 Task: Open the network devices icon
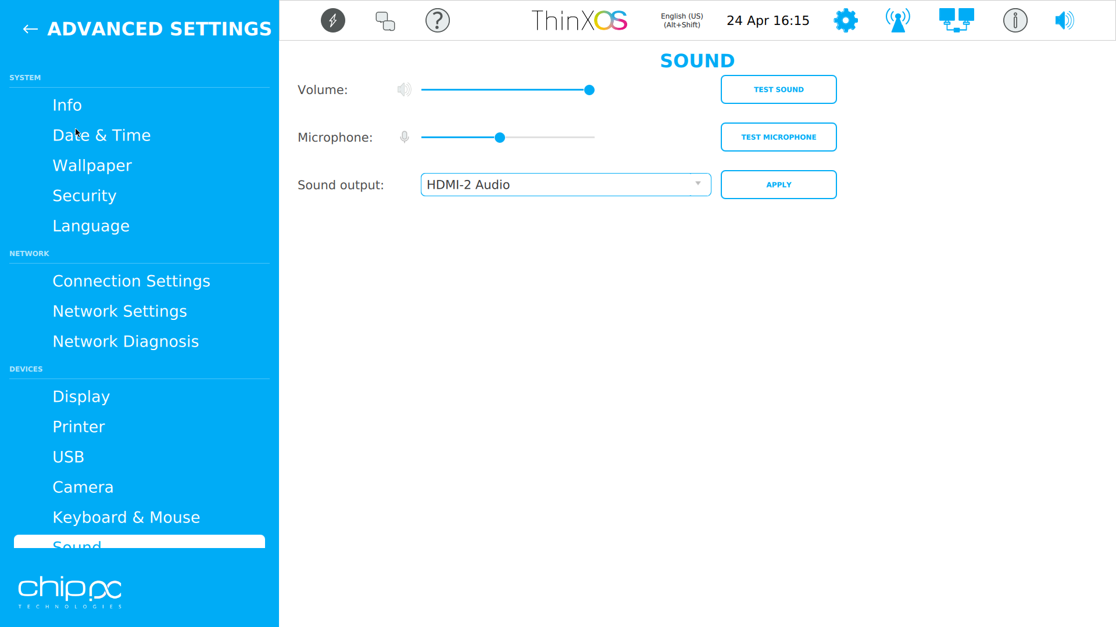(x=956, y=20)
